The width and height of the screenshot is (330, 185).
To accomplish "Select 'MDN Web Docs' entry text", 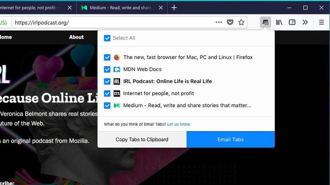I will point(142,69).
